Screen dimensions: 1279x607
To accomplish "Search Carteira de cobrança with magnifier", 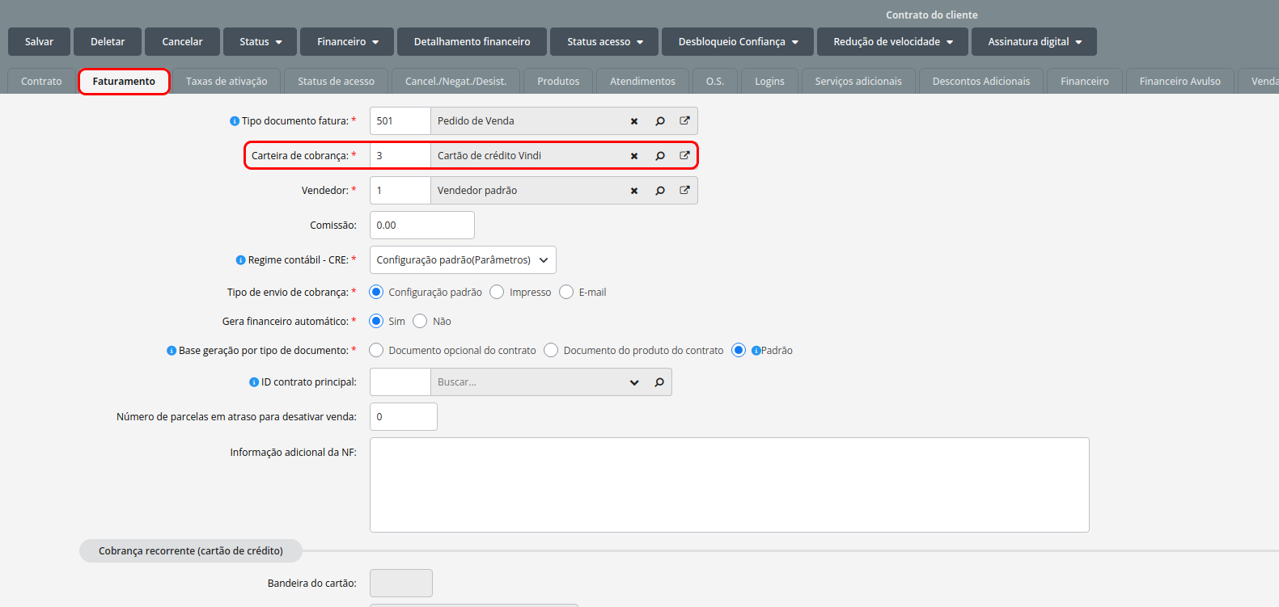I will tap(660, 156).
